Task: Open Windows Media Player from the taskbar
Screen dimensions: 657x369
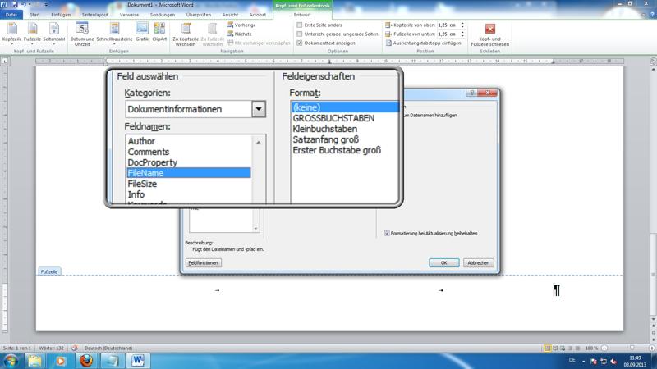Action: click(61, 361)
